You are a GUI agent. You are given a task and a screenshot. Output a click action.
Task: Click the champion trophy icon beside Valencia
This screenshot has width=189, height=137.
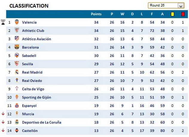point(3,22)
